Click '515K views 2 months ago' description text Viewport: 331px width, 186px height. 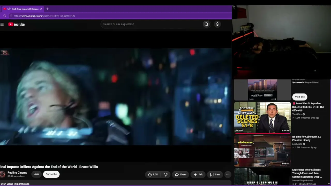(15, 184)
